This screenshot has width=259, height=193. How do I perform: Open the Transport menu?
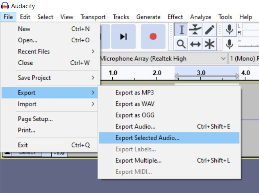(x=93, y=17)
